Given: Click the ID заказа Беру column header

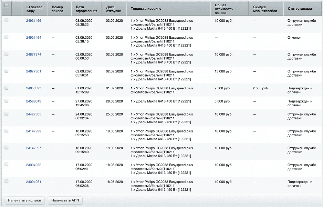Looking at the screenshot, I should (34, 9).
